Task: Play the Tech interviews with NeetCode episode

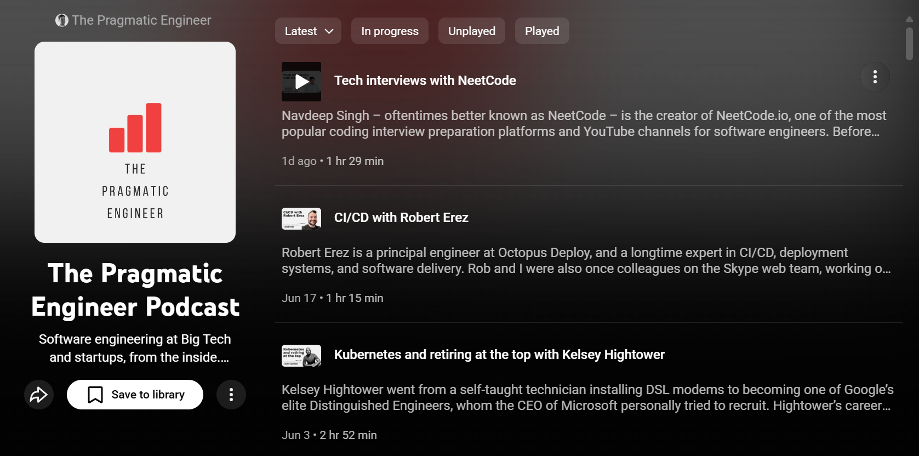Action: pos(301,82)
